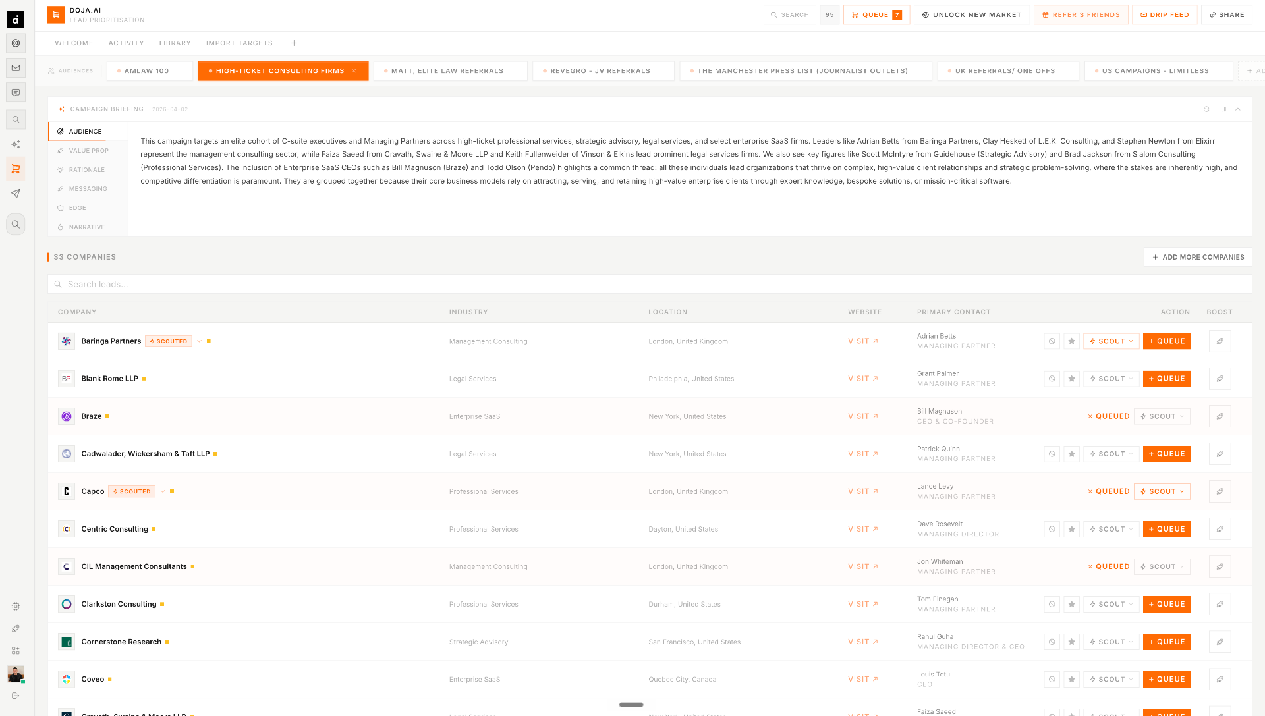Open the Scout dropdown for Capco

coord(1162,491)
